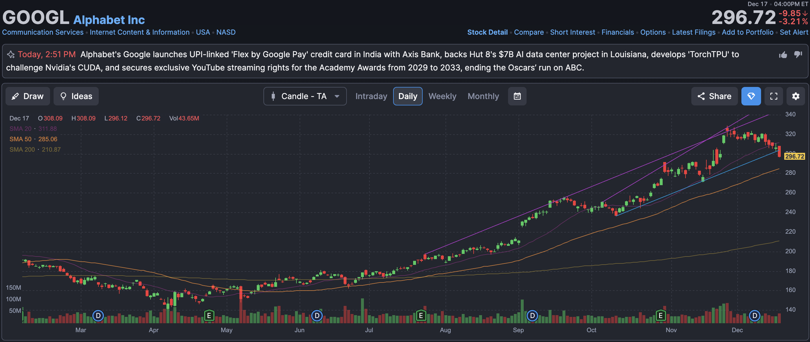
Task: Select the Monthly timeframe
Action: click(483, 96)
